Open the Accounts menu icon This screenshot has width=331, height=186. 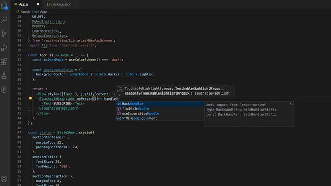(4, 179)
